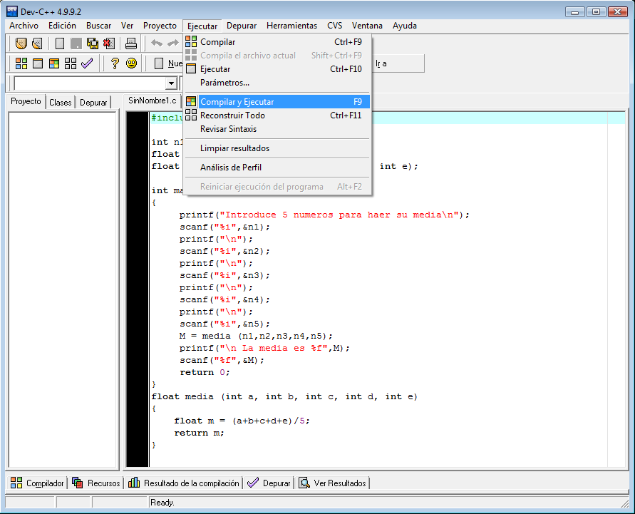Click the grayed-out save toolbar icon
Viewport: 635px width, 514px height.
tap(76, 43)
